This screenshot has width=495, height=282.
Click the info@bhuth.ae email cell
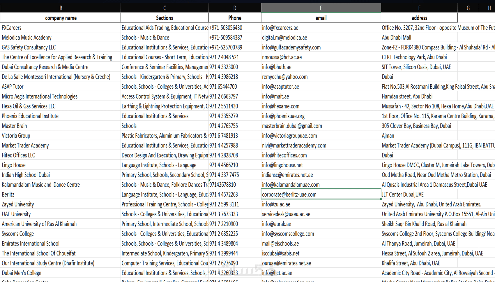pyautogui.click(x=321, y=67)
